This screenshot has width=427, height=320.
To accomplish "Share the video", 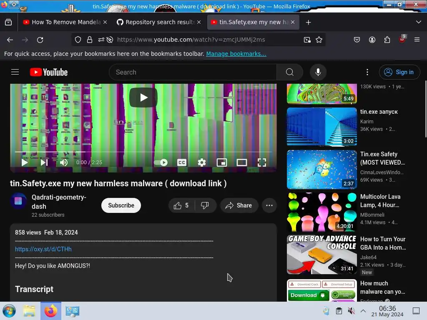I will pos(239,205).
